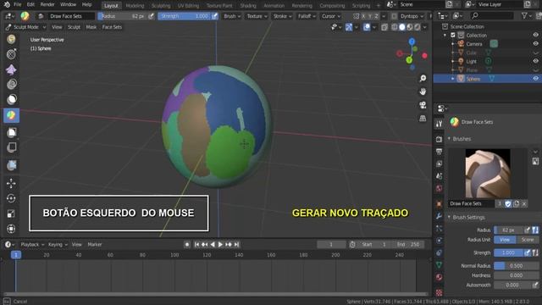This screenshot has height=305, width=542.
Task: Open the Texture dropdown in header
Action: pyautogui.click(x=257, y=16)
